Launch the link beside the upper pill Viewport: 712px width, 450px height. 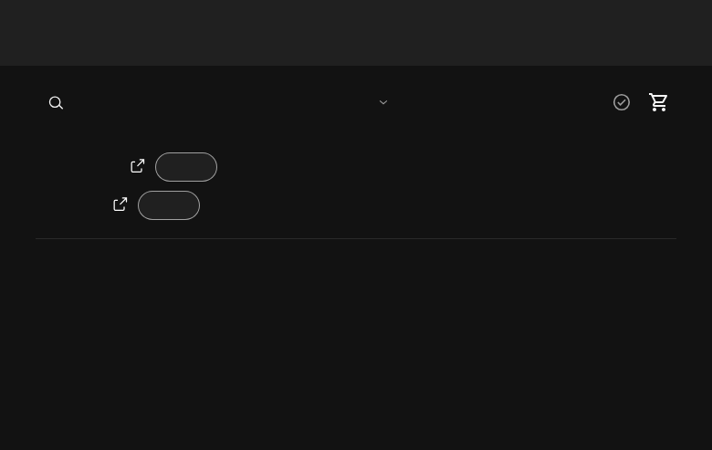click(x=138, y=166)
